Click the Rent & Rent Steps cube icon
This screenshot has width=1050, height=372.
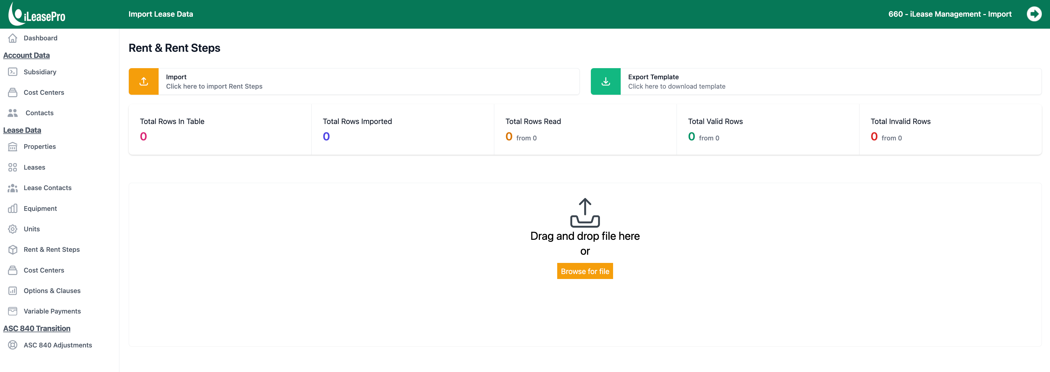[x=13, y=250]
